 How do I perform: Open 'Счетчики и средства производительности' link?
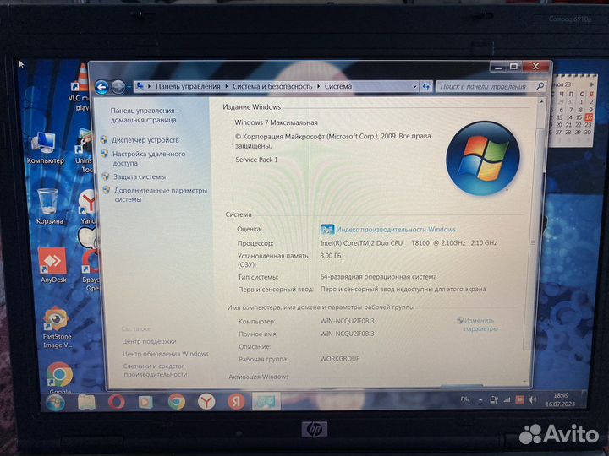click(x=155, y=371)
